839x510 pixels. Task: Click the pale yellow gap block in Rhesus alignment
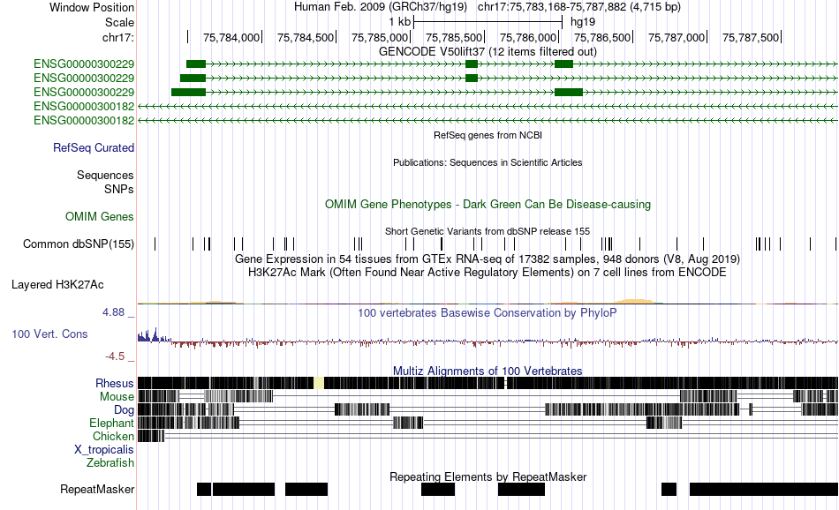[319, 383]
